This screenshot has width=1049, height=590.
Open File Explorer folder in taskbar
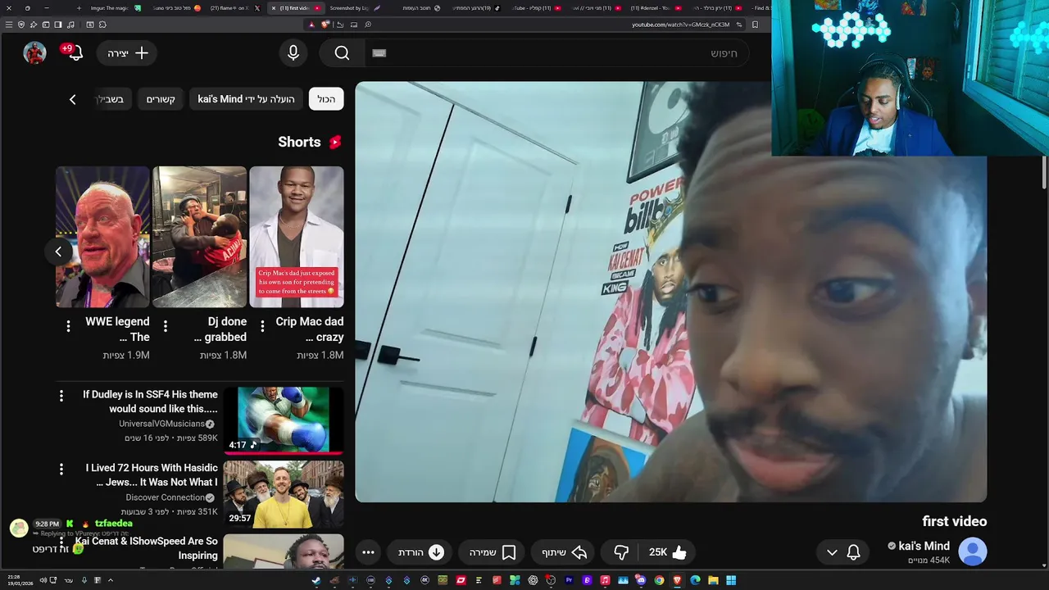point(713,580)
